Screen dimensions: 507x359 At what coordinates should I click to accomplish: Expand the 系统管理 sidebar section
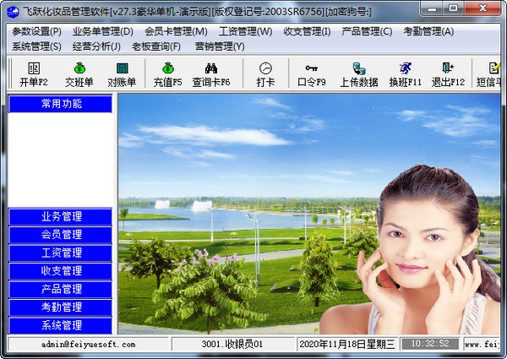[x=61, y=325]
